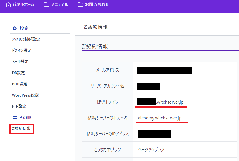This screenshot has width=239, height=161.
Task: Click the folder icon beside お問い合わせ
Action: coord(80,4)
